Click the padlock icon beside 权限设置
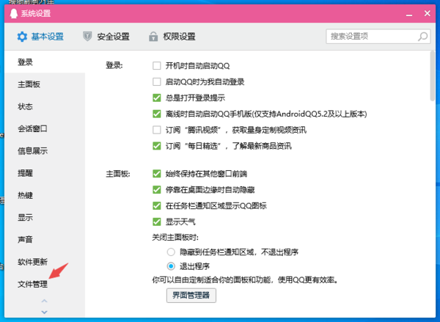The height and width of the screenshot is (322, 440). coord(153,36)
